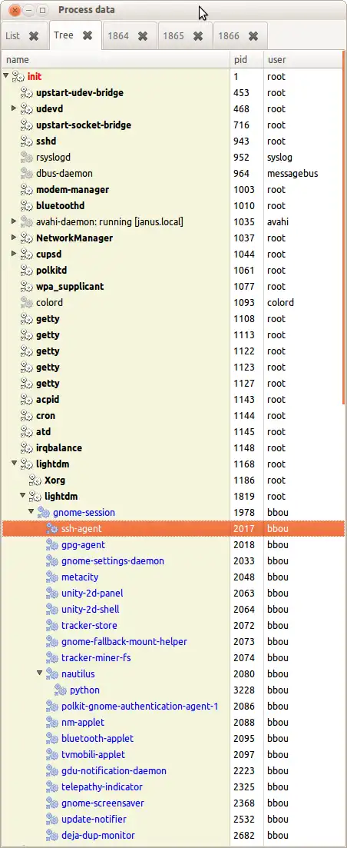
Task: Click the blue gear icon beside unity-2d-panel
Action: pyautogui.click(x=52, y=594)
